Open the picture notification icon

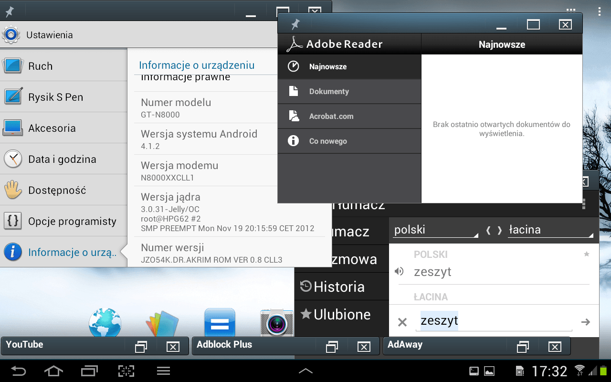489,371
